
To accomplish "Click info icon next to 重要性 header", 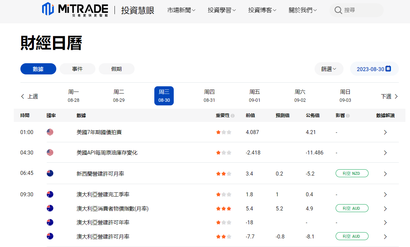I will pos(233,116).
